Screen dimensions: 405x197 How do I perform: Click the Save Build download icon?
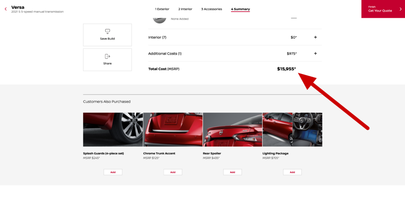[108, 32]
